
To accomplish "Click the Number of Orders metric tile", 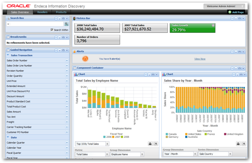I will pos(97,39).
